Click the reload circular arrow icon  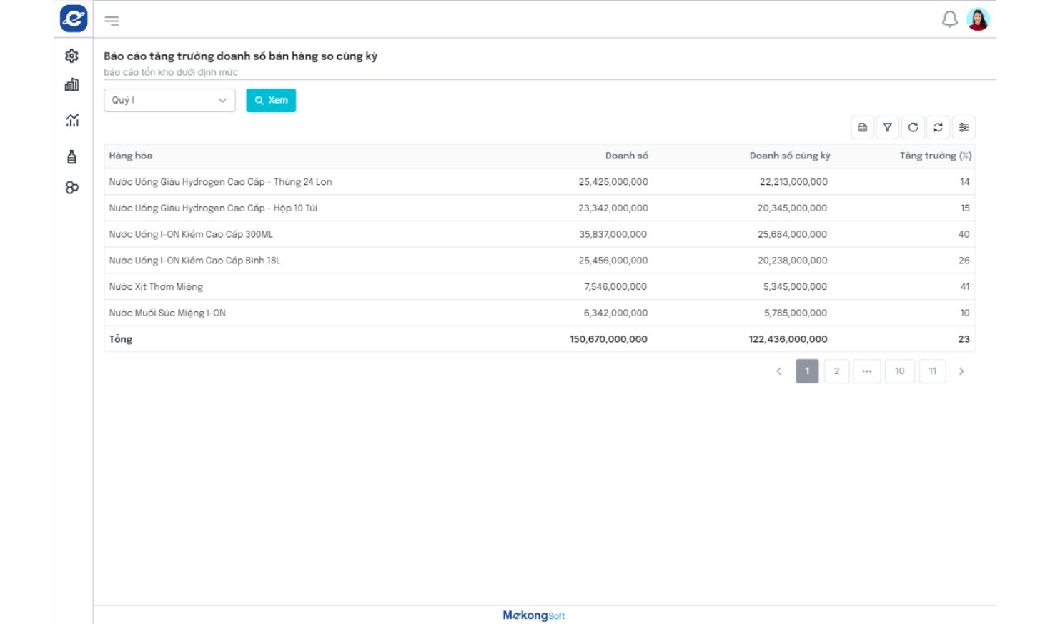click(x=913, y=127)
